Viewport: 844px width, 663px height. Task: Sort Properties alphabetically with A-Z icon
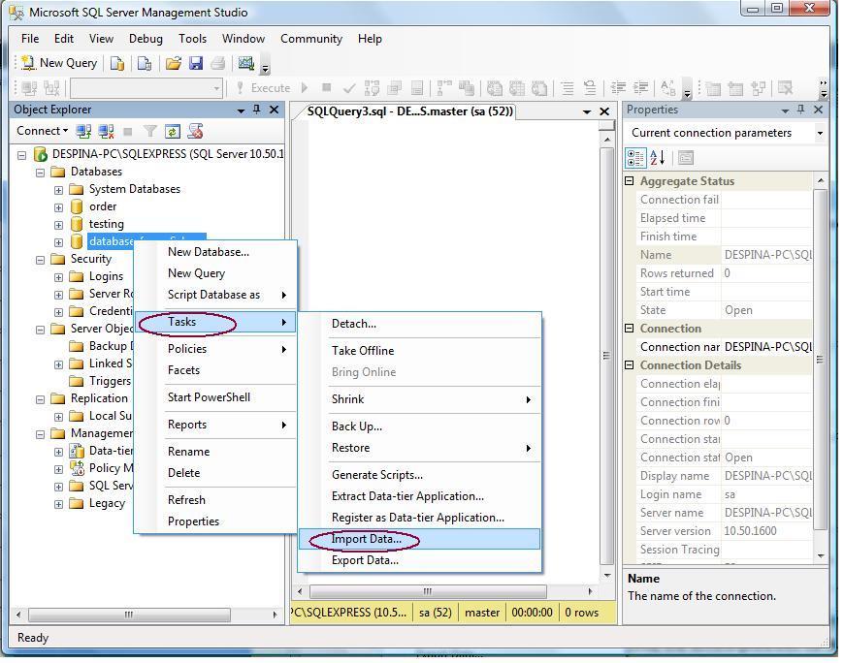tap(657, 158)
